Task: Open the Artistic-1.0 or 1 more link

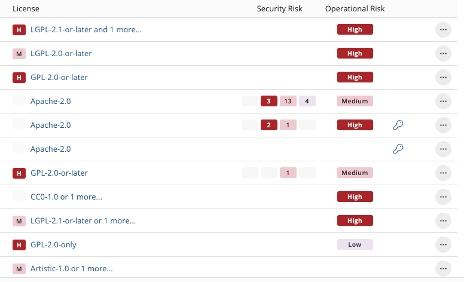Action: [x=71, y=268]
